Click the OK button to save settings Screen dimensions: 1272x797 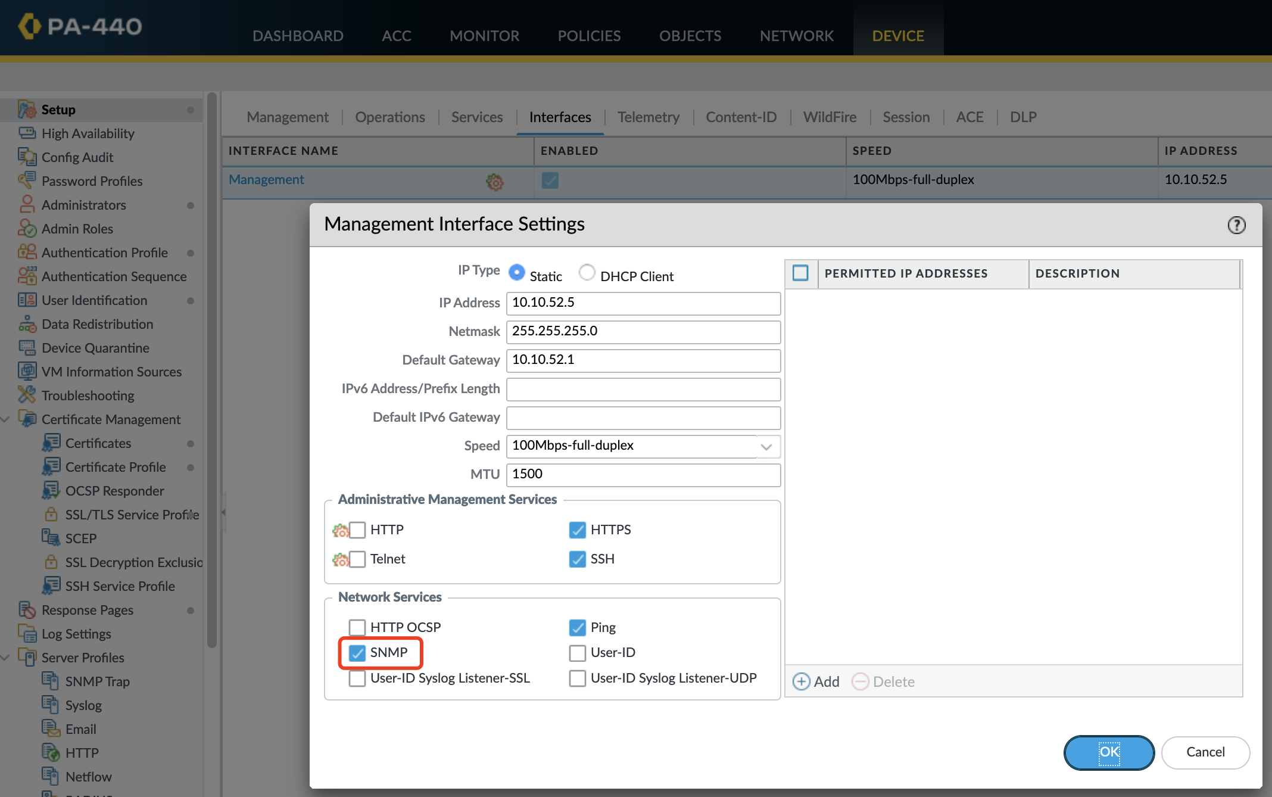click(x=1109, y=752)
